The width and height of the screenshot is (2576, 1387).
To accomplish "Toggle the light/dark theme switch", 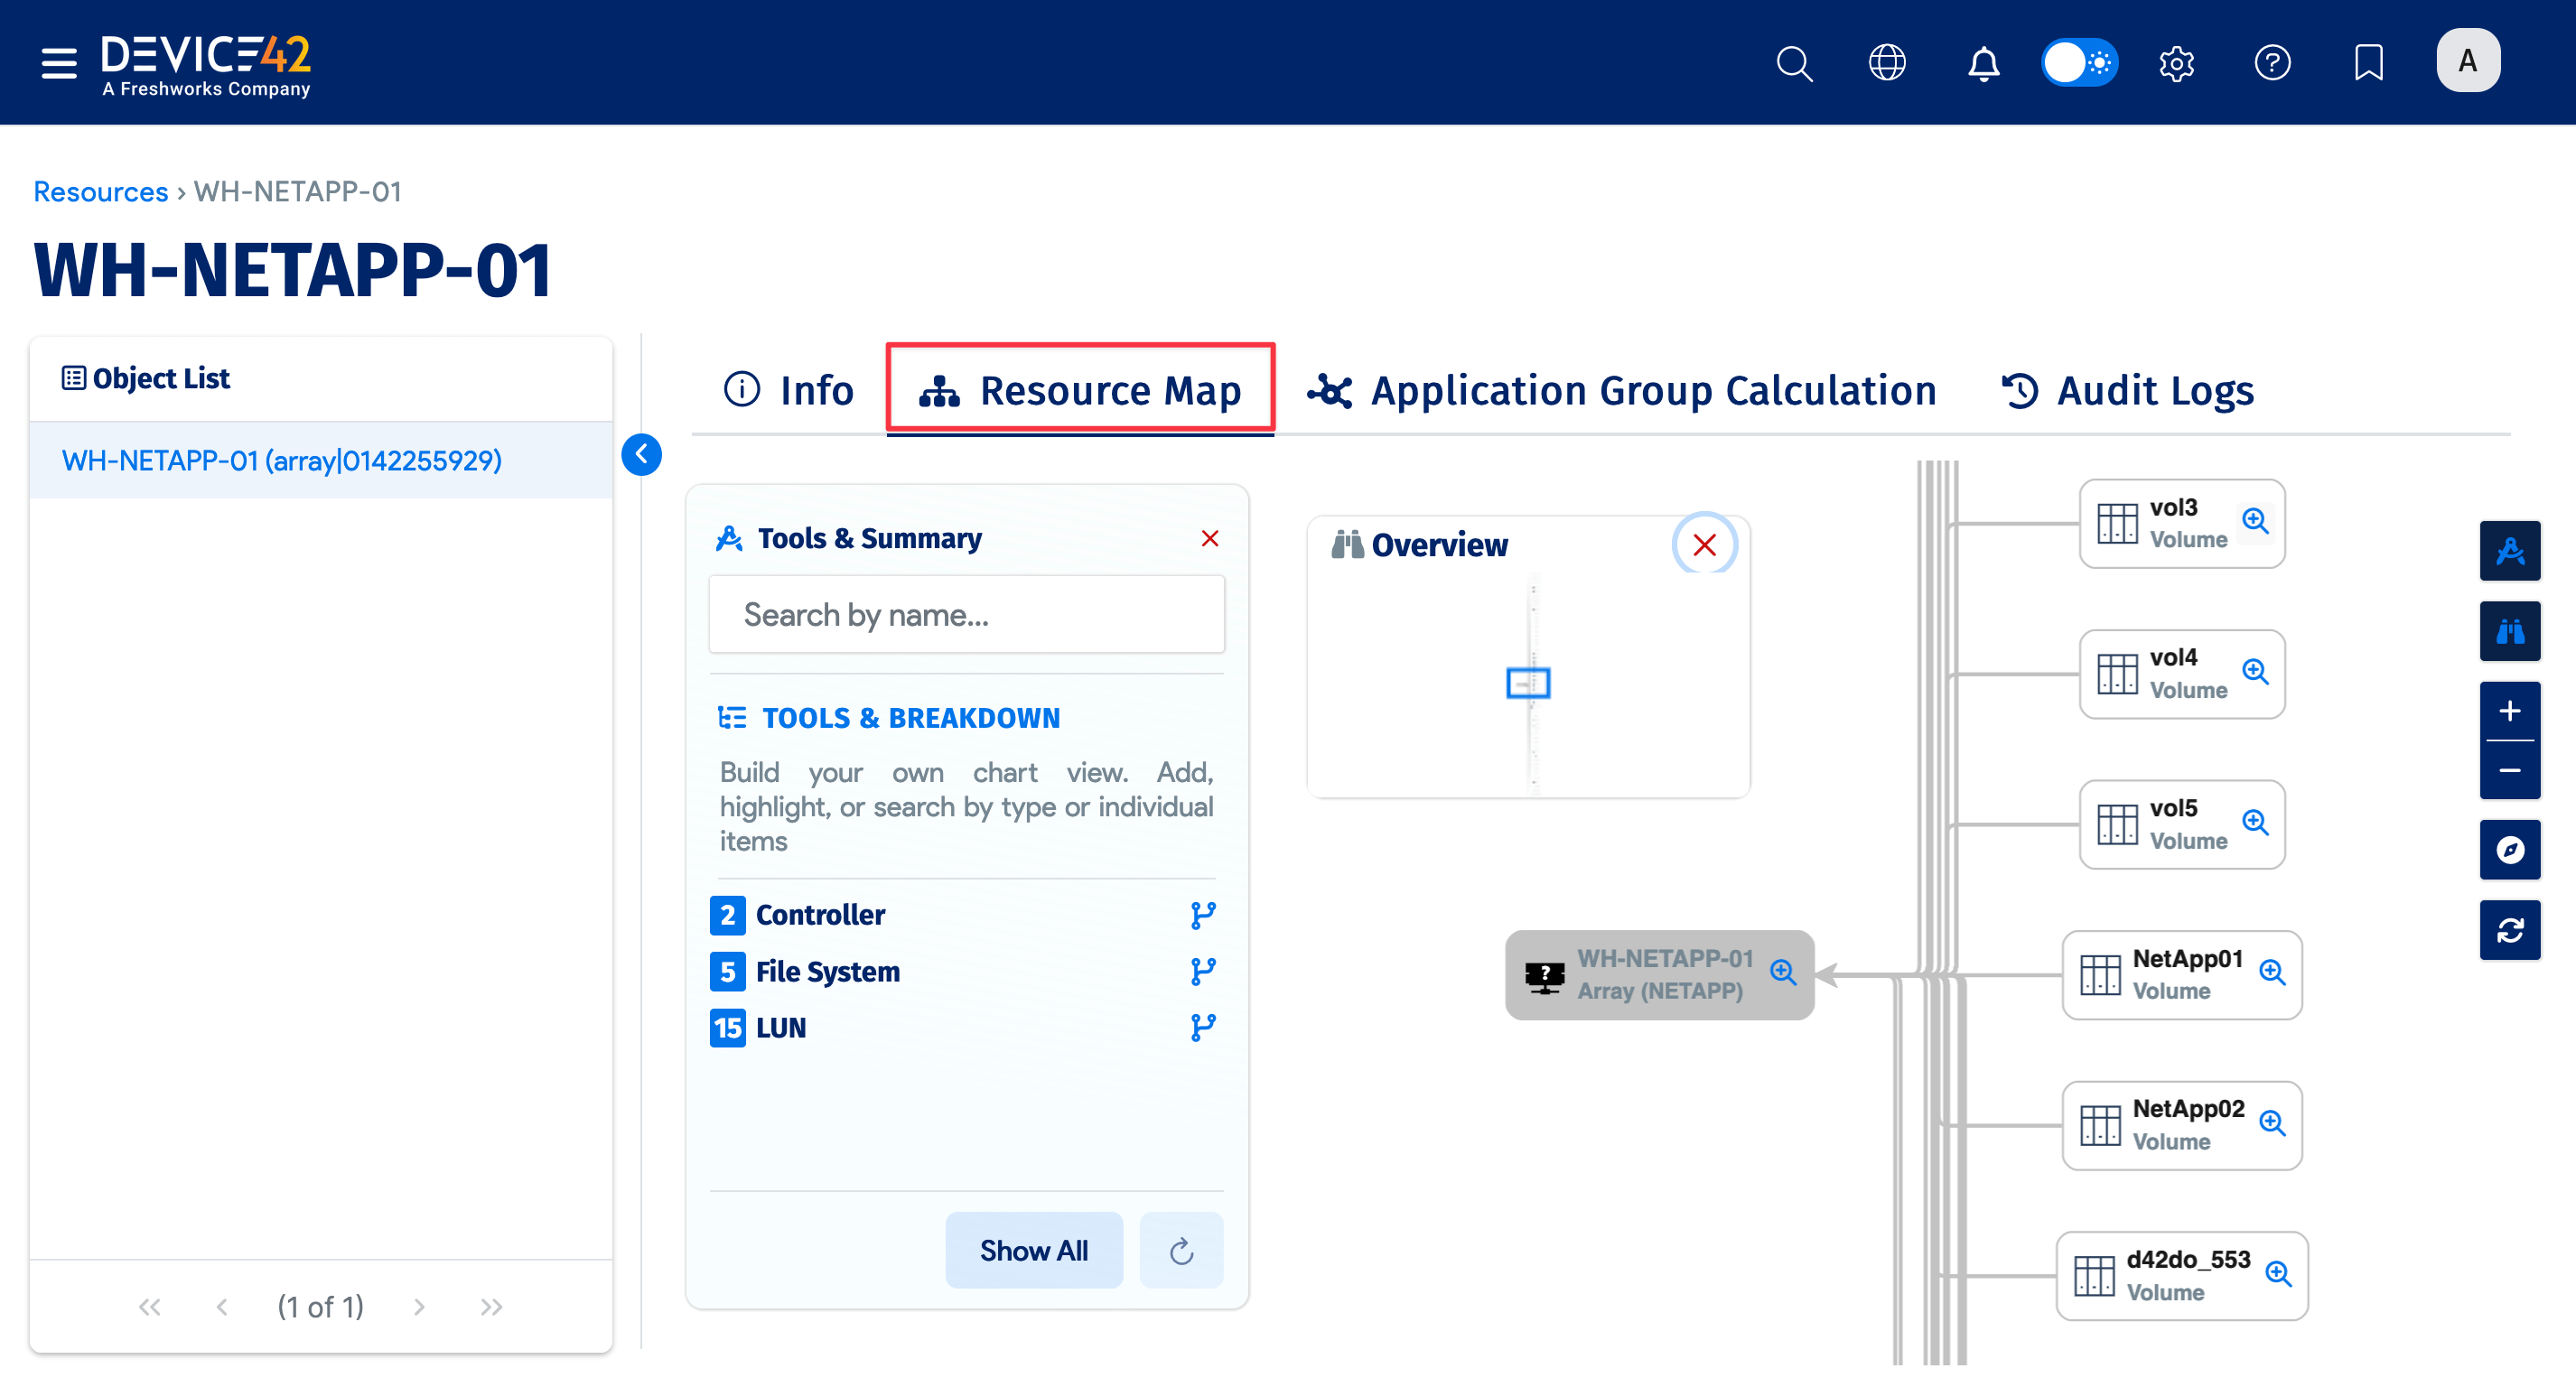I will 2079,63.
